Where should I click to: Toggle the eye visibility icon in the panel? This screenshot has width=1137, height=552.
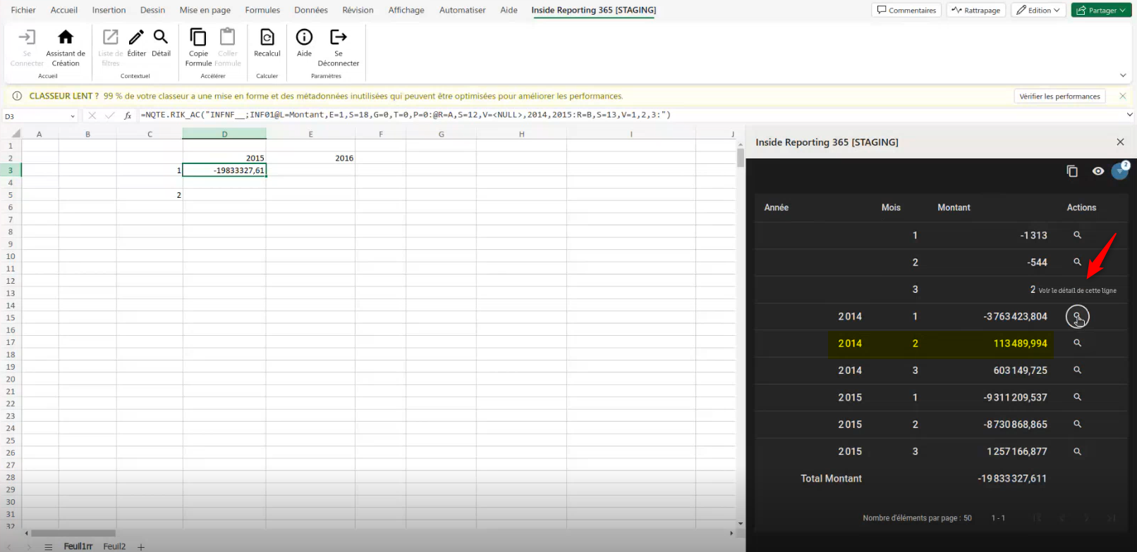click(1098, 171)
